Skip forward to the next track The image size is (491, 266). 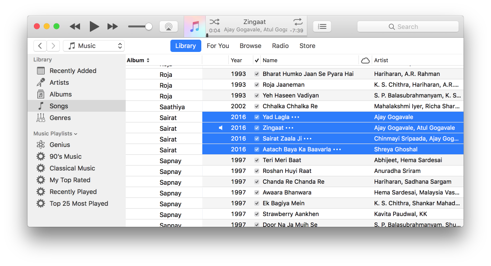[112, 26]
